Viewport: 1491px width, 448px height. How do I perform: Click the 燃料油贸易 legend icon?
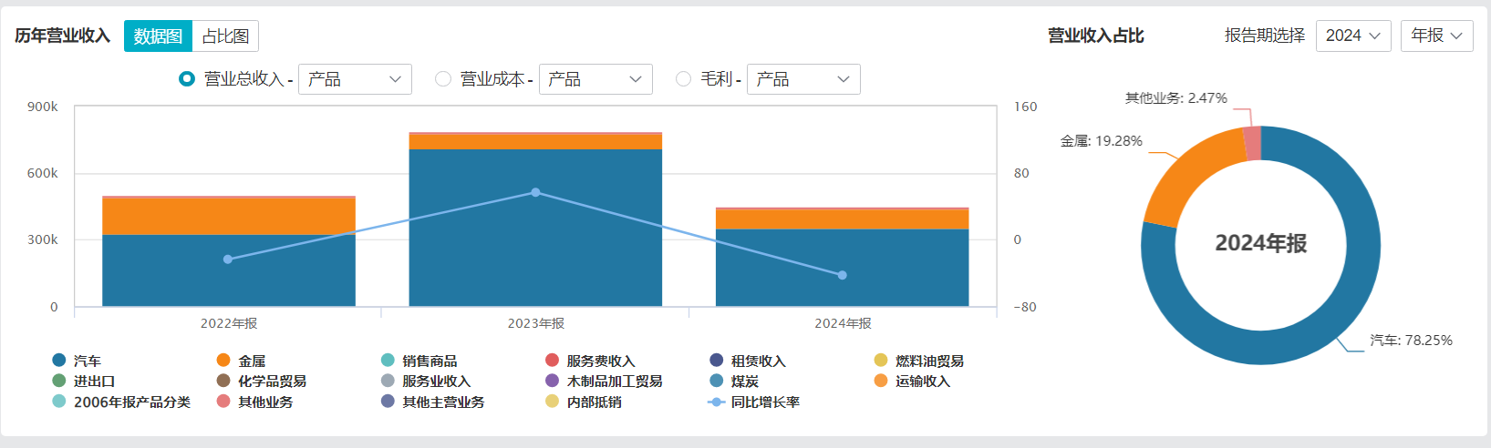880,361
